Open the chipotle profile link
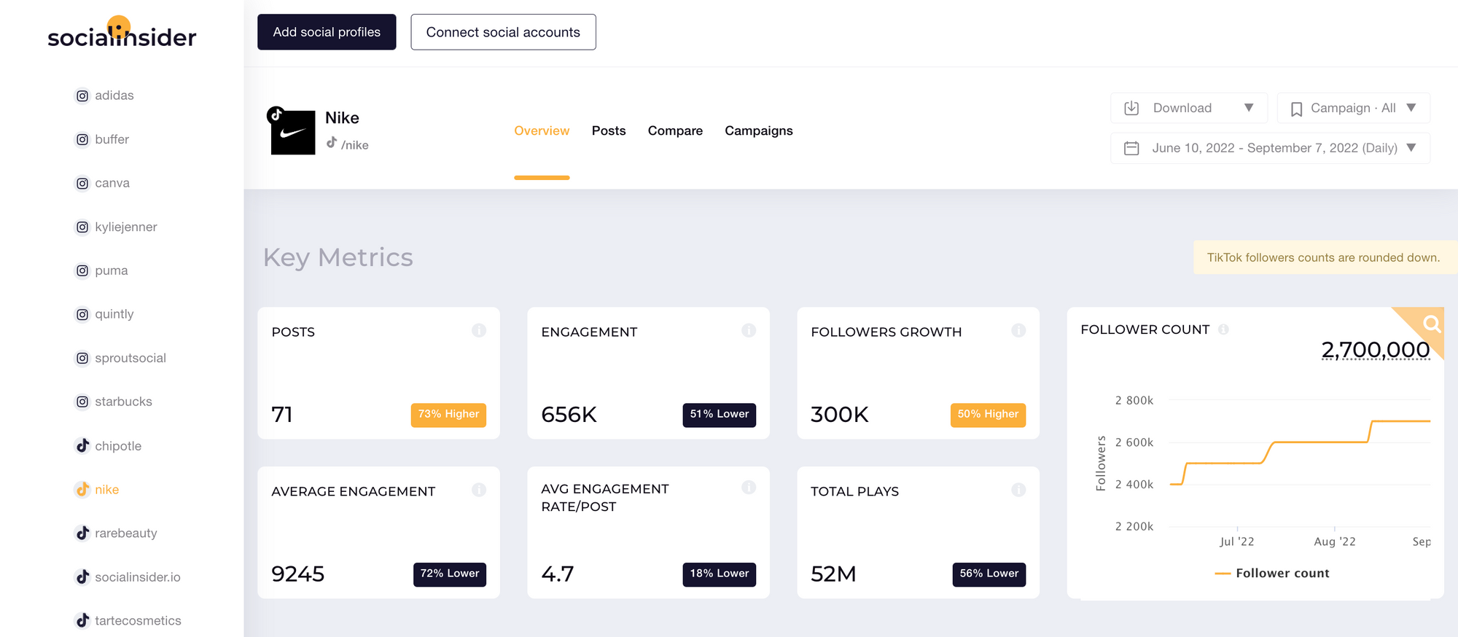 click(x=118, y=446)
